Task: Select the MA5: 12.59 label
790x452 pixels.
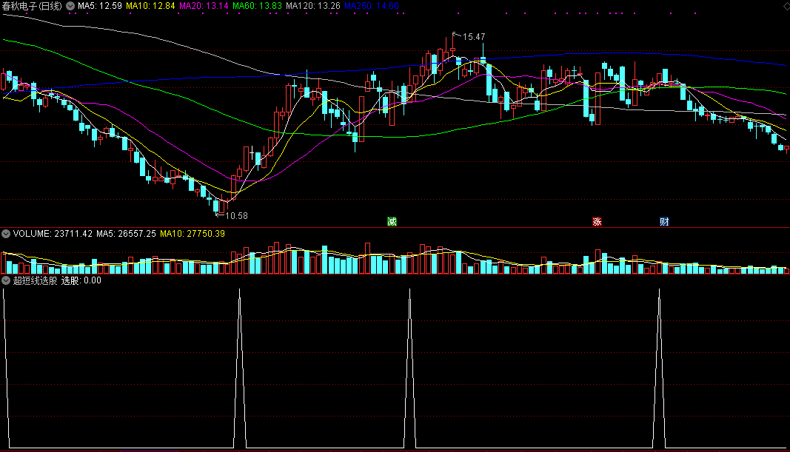Action: pos(100,6)
